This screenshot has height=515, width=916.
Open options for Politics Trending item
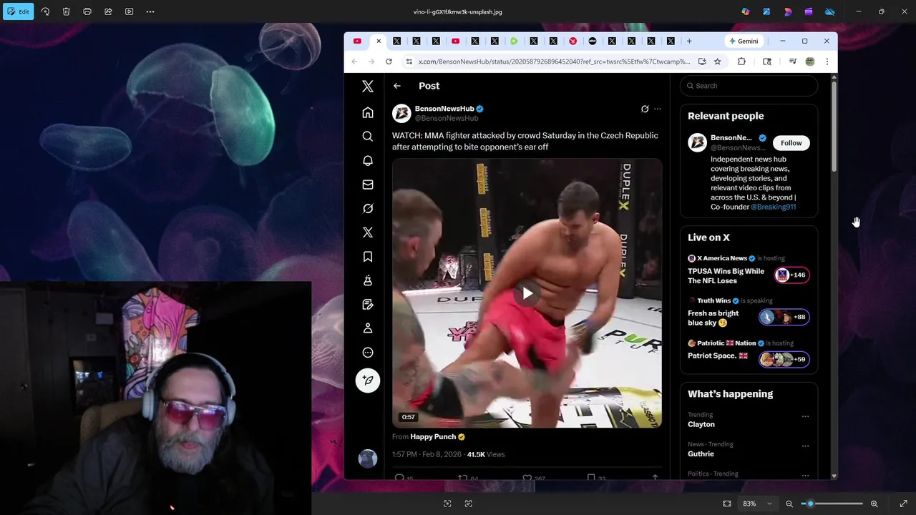805,475
